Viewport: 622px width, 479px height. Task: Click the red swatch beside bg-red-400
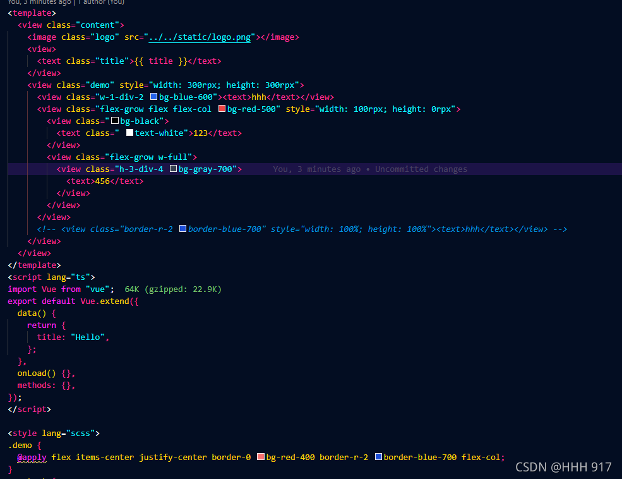pyautogui.click(x=261, y=457)
